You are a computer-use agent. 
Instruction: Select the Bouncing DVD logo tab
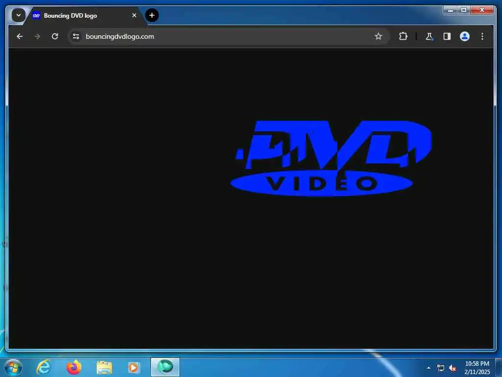[x=84, y=15]
